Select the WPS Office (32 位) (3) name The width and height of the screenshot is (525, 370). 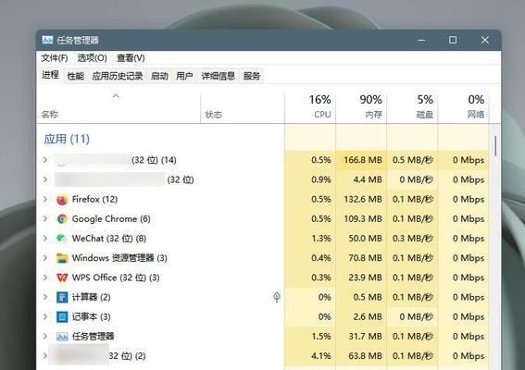point(116,277)
